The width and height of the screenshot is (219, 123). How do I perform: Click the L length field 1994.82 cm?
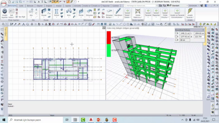[x=199, y=33]
